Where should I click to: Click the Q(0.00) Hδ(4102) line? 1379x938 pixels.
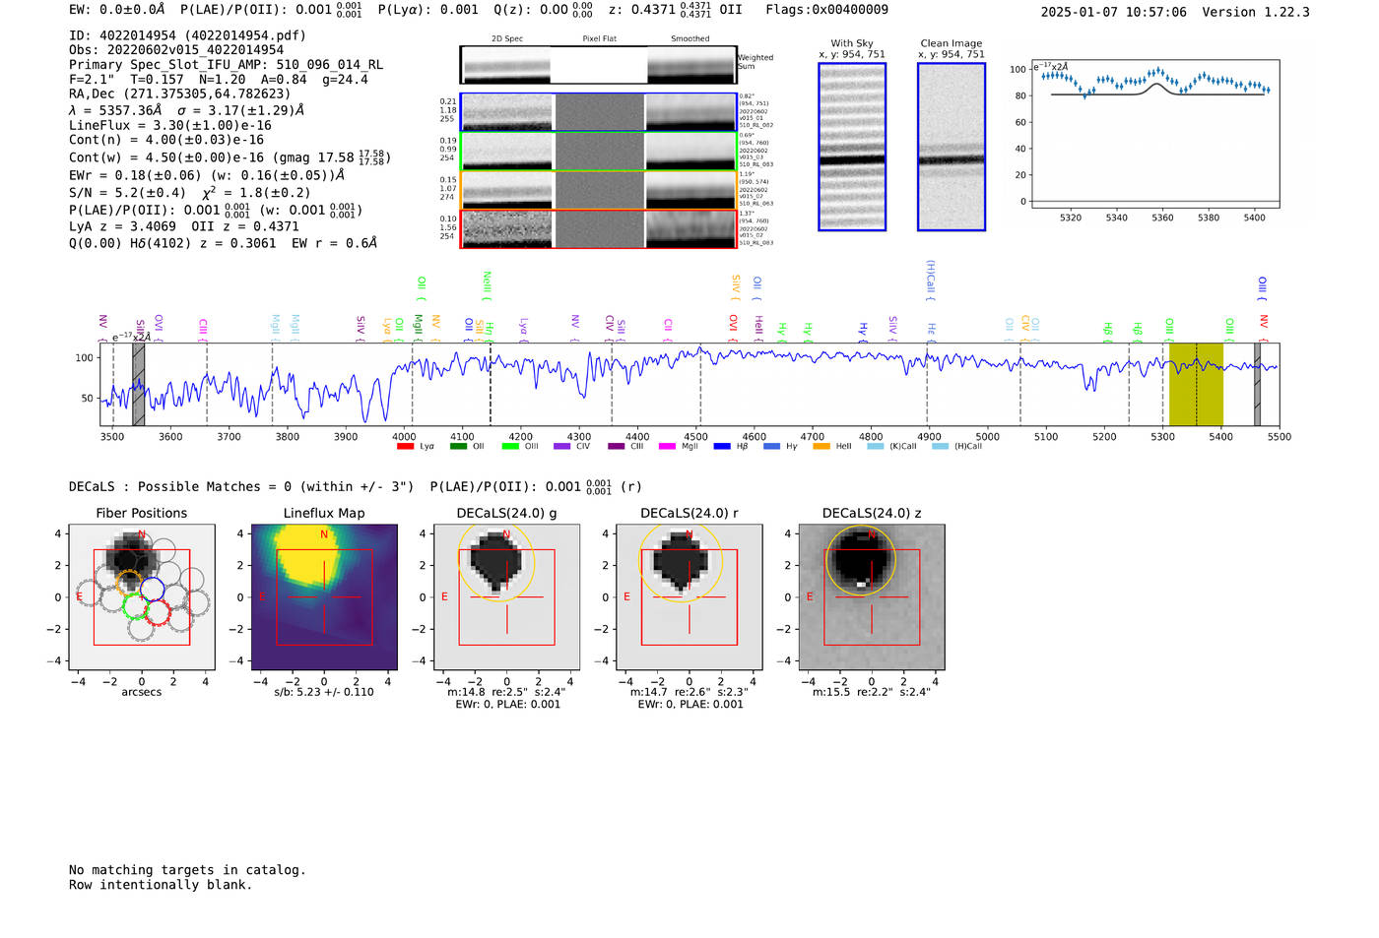click(x=224, y=243)
